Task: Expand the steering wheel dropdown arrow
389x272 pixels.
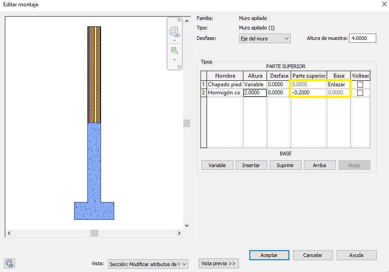Action: pyautogui.click(x=174, y=41)
